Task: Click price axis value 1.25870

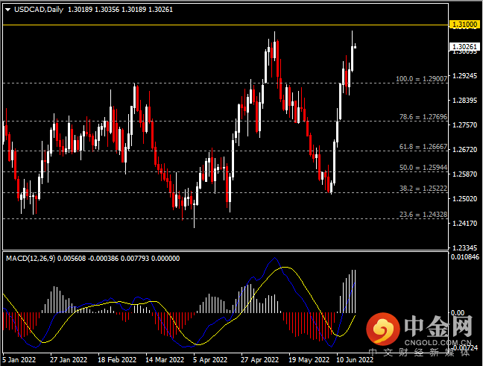Action: 464,174
